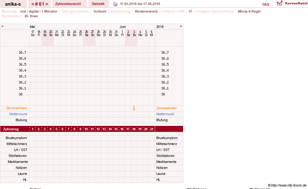Click the 6. Mi date header

click(151, 33)
